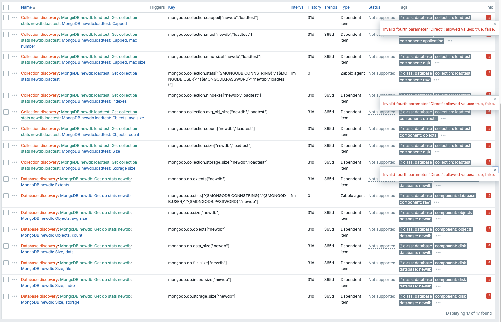Viewport: 501px width, 322px height.
Task: Click the red info icon for mongodb.db.objects item
Action: point(489,229)
